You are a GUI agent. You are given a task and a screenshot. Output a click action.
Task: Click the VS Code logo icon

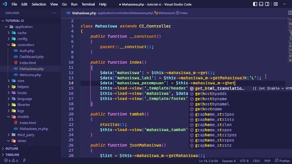[5, 4]
